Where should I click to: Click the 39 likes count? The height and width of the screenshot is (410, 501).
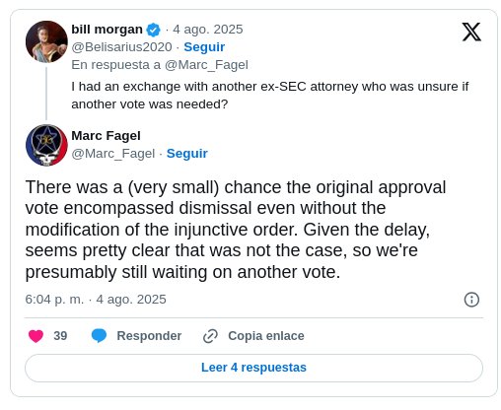click(x=60, y=336)
